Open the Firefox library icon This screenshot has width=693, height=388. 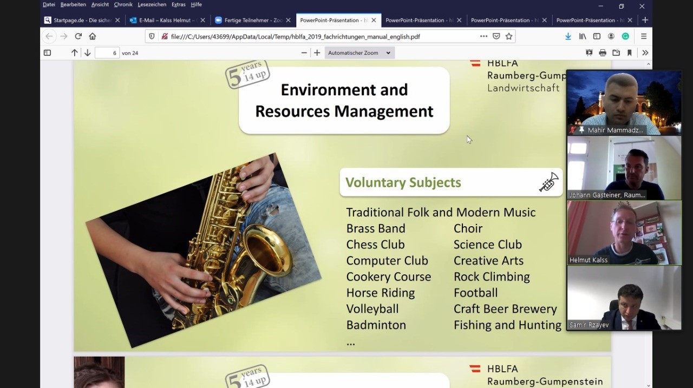click(583, 36)
